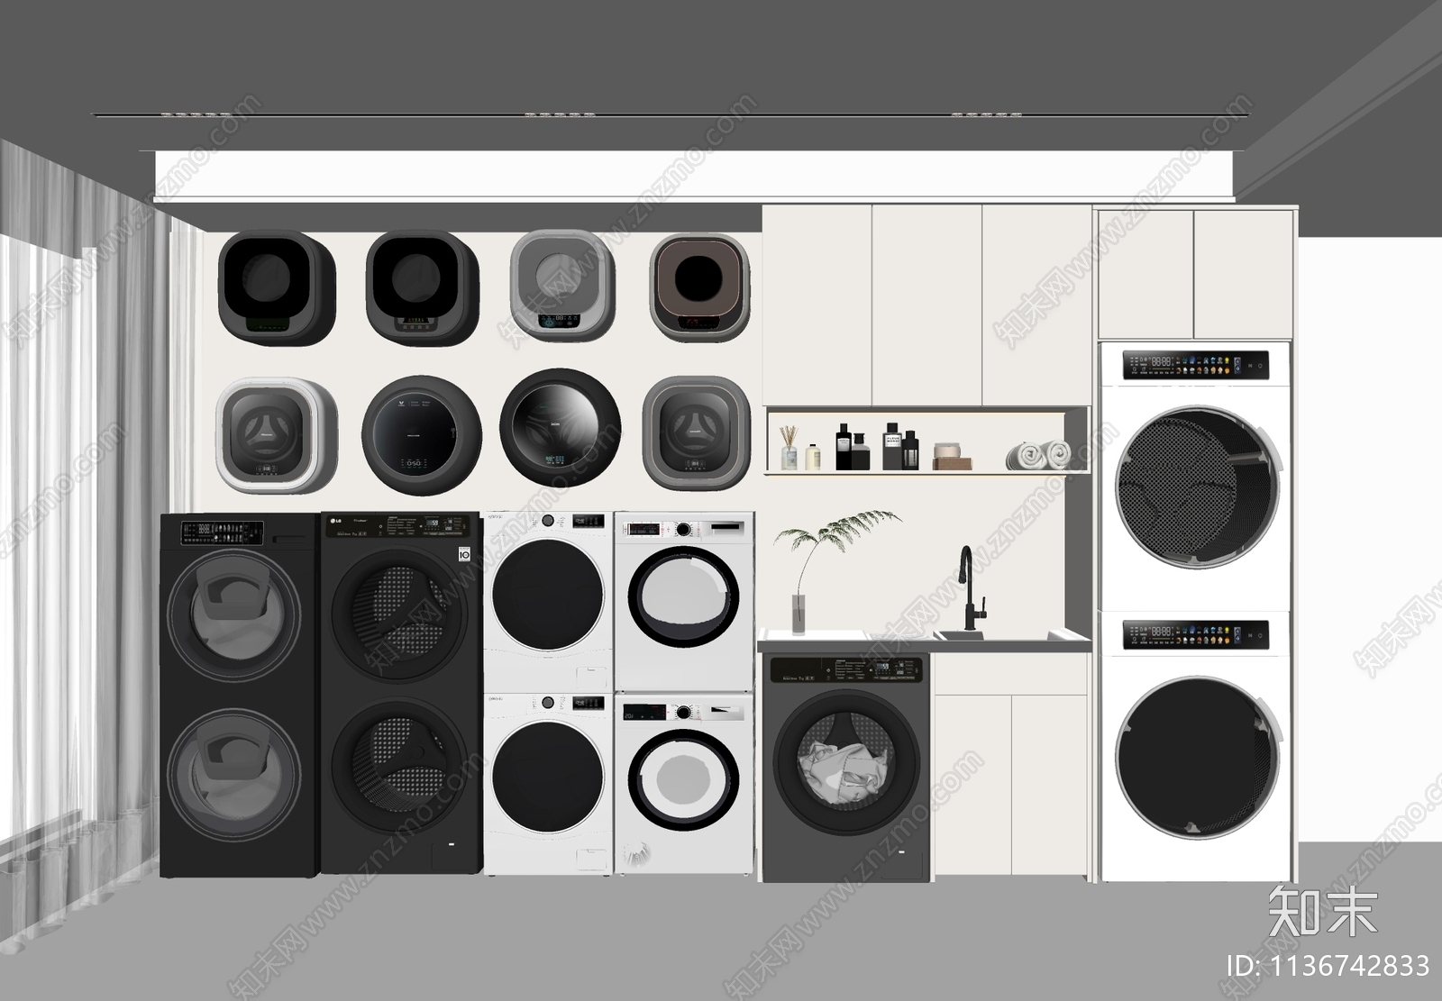Click the ID: 1136742833 text
Image resolution: width=1442 pixels, height=1001 pixels.
[x=1328, y=965]
